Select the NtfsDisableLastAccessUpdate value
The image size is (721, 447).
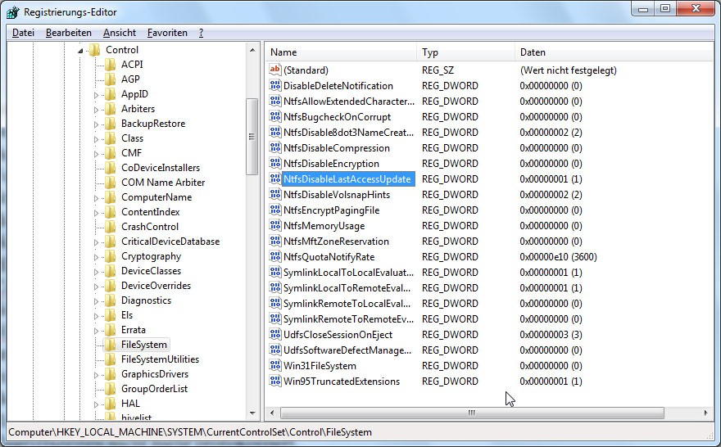[x=347, y=179]
